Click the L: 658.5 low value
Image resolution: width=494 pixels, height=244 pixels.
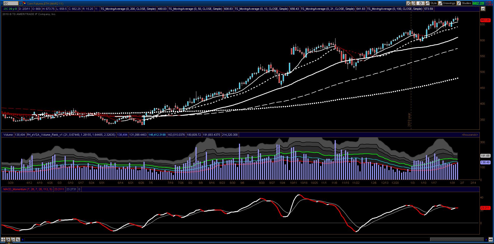pyautogui.click(x=62, y=9)
